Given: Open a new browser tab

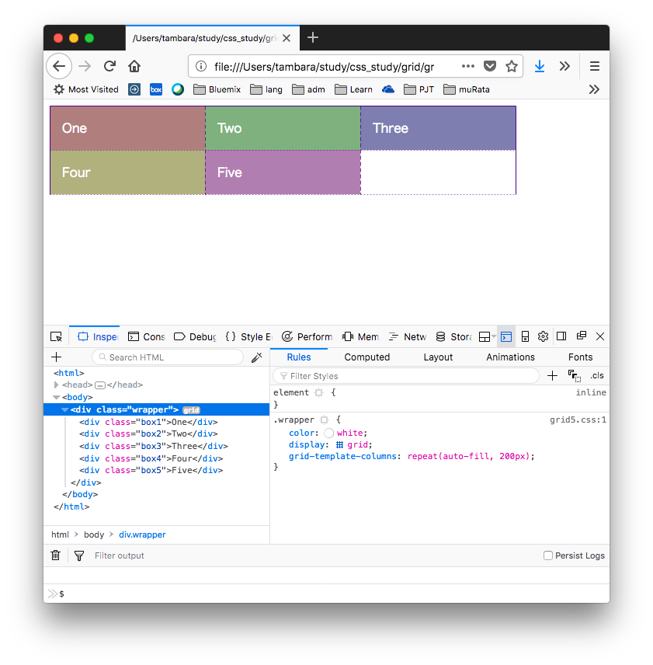Looking at the screenshot, I should pyautogui.click(x=313, y=38).
